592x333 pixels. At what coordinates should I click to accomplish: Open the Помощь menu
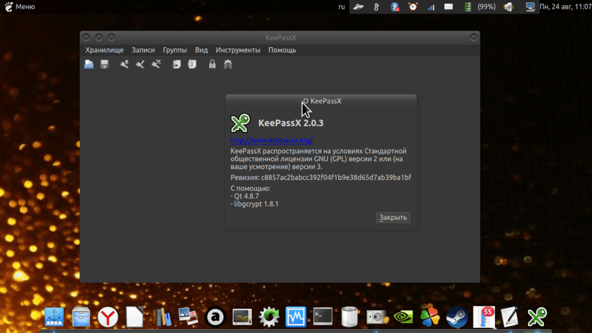coord(282,50)
